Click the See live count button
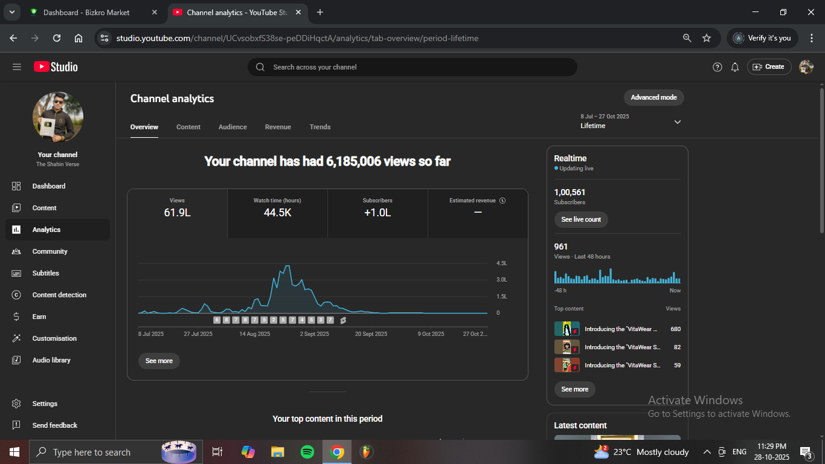Viewport: 825px width, 464px height. (x=580, y=219)
